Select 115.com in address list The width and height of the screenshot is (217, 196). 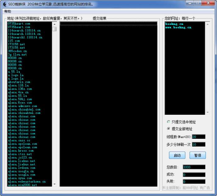14,41
